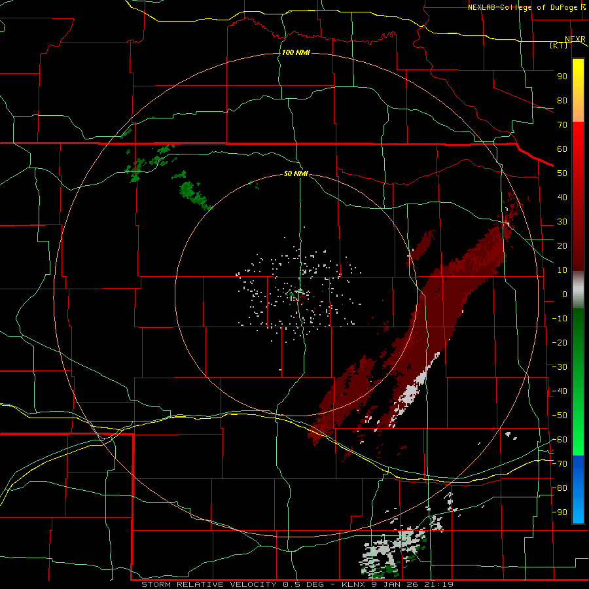
Task: Click the -30 value on the velocity scale
Action: tap(560, 367)
